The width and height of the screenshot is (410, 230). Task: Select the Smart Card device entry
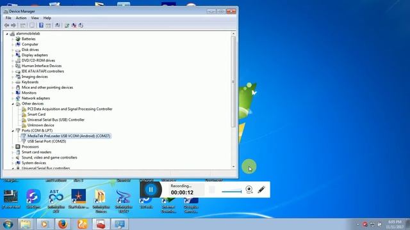[37, 114]
